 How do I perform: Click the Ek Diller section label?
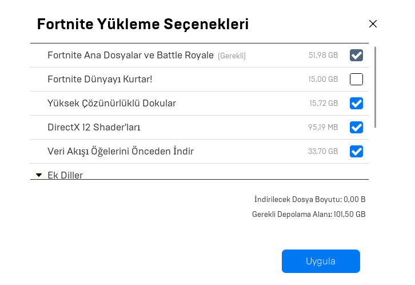[65, 175]
